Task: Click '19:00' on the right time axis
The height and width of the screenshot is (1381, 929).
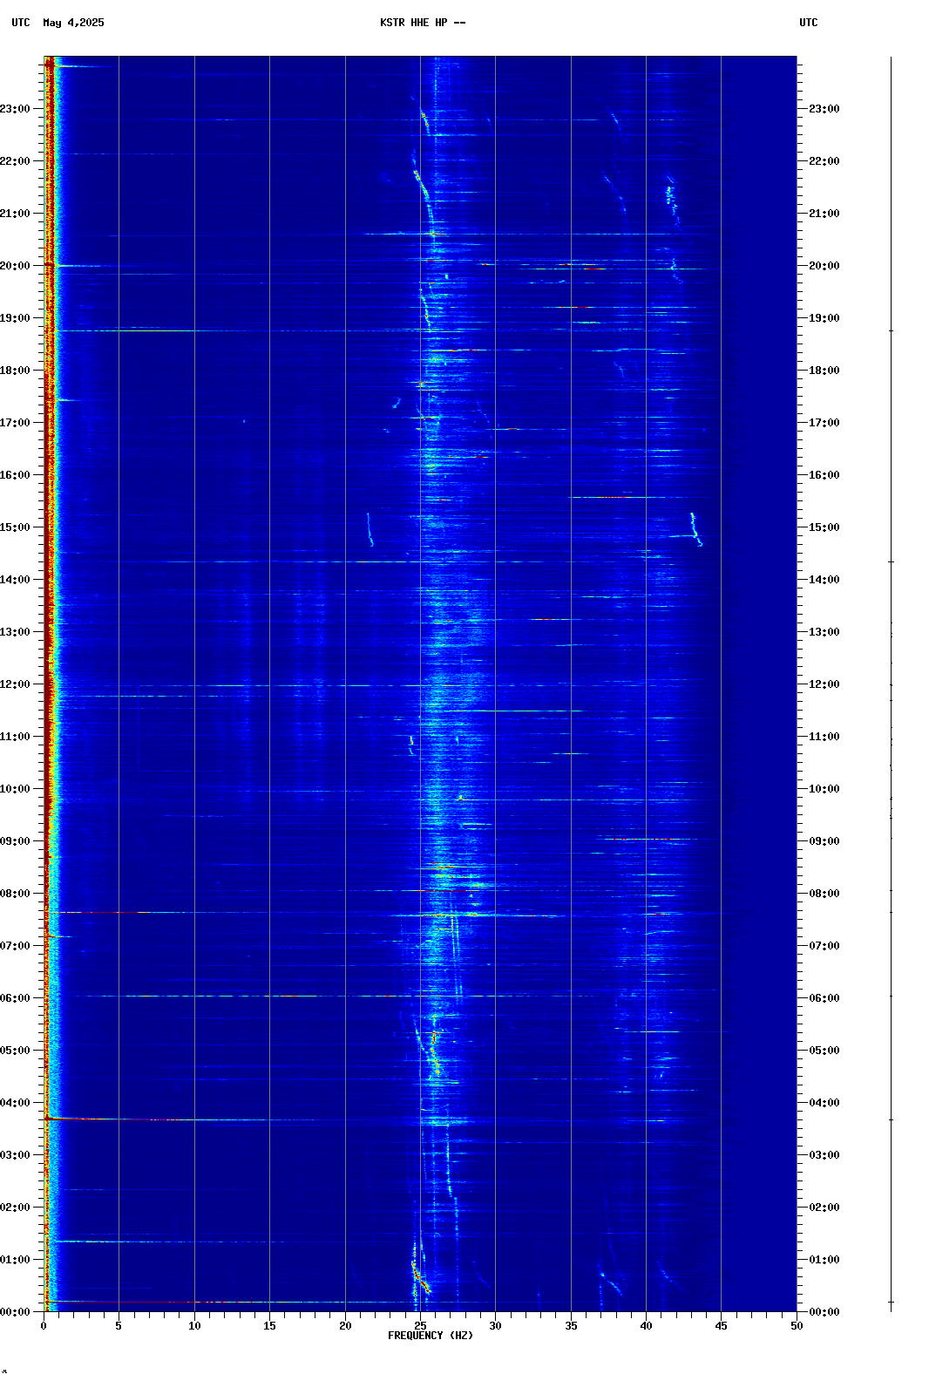Action: point(824,318)
